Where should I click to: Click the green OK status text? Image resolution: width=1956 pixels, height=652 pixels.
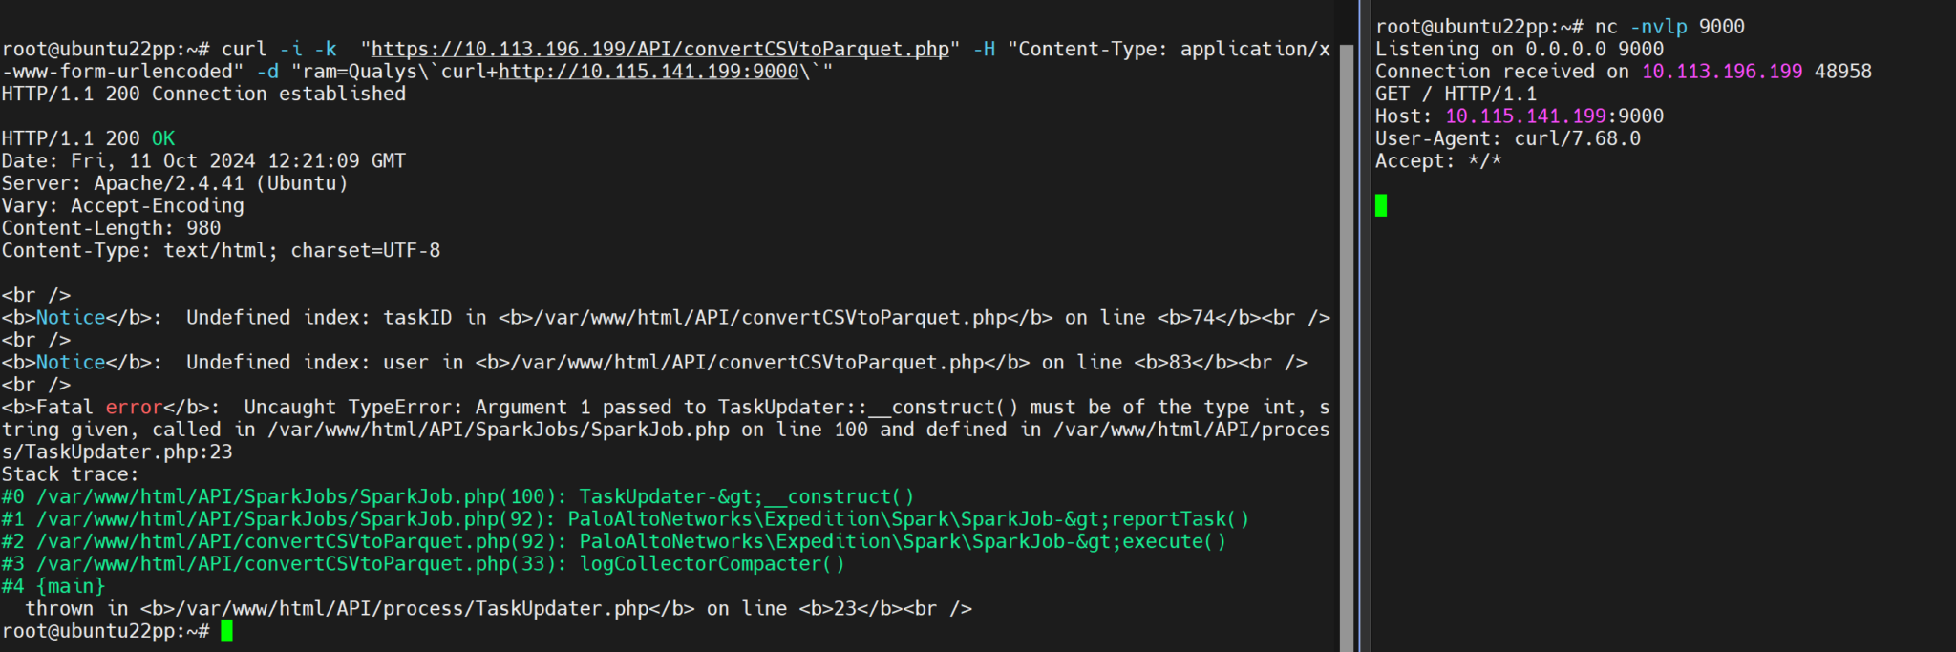click(x=163, y=138)
